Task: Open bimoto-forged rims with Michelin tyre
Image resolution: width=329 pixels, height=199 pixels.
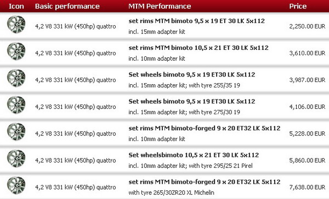Action: pos(205,182)
